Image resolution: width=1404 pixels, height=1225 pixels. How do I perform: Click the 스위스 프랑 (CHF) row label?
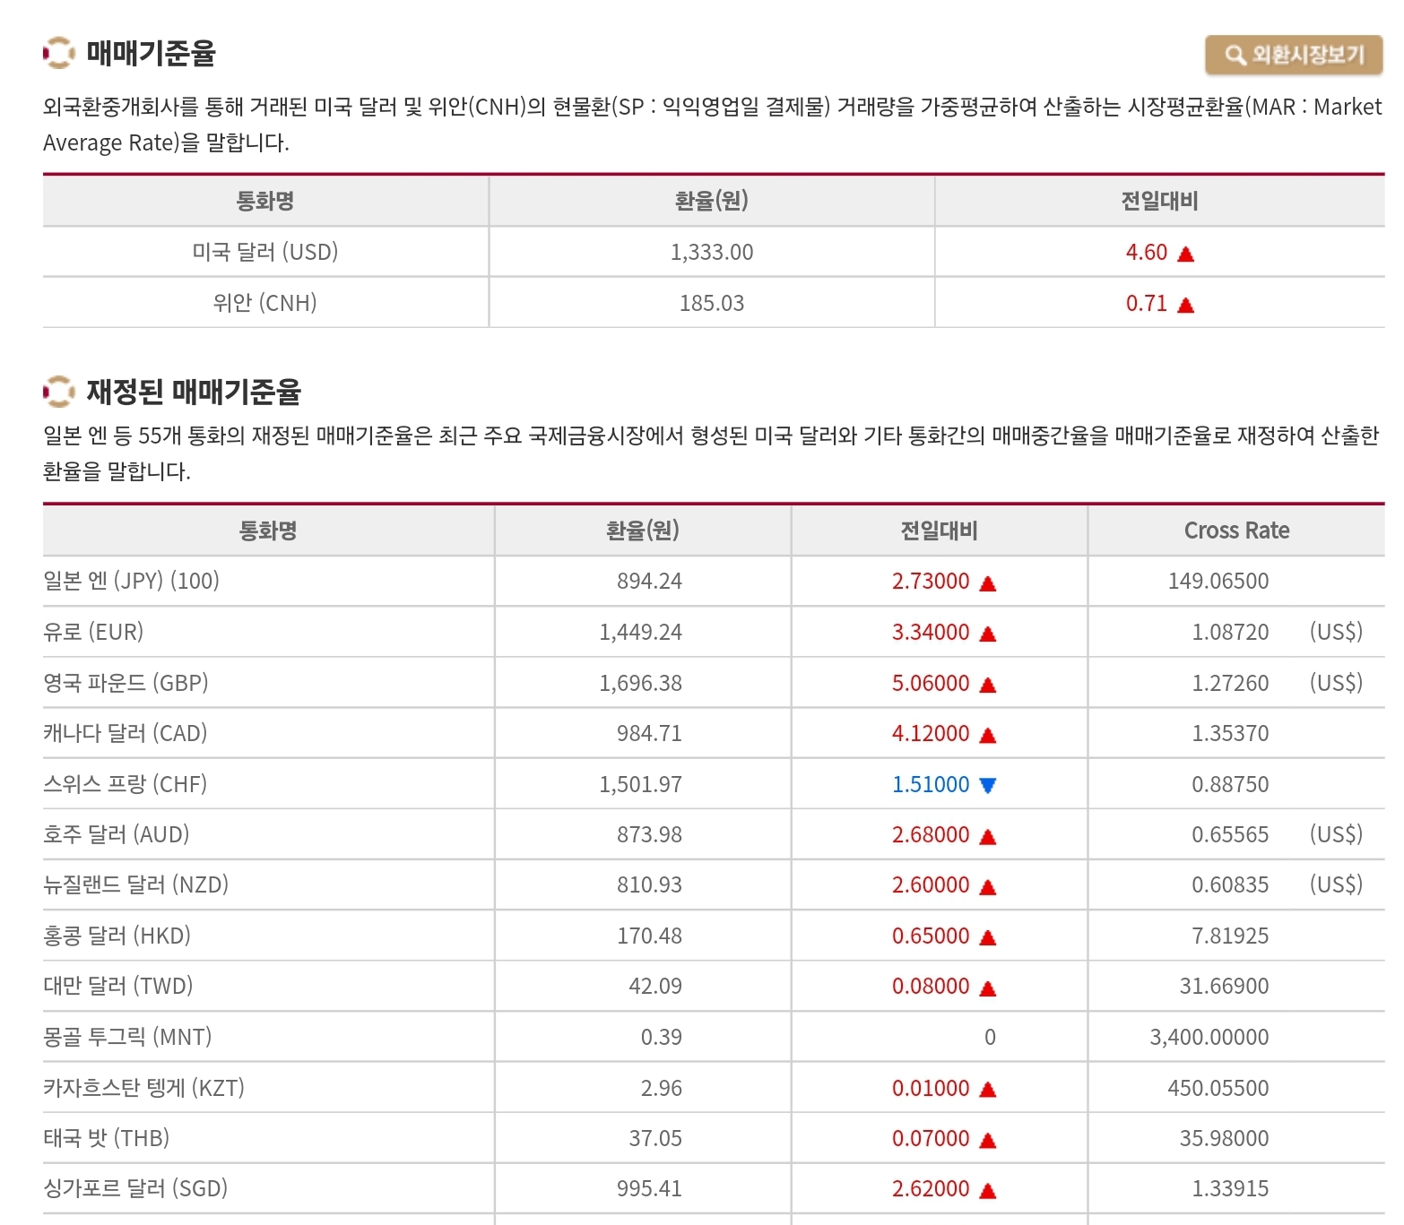click(x=126, y=784)
